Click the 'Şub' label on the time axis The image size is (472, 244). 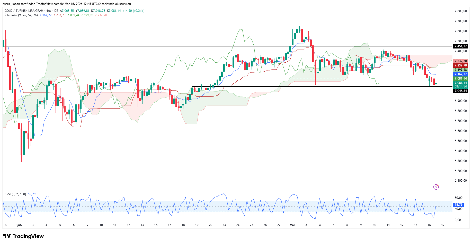[19, 225]
